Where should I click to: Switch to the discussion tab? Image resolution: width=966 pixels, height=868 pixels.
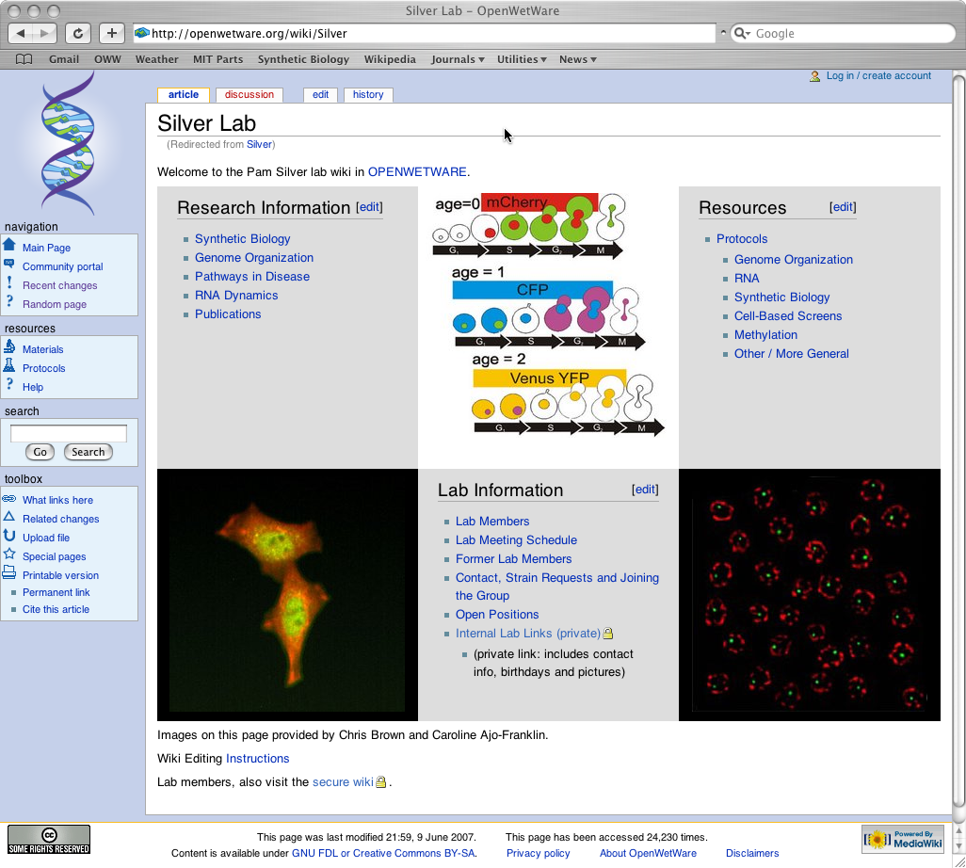[x=250, y=94]
